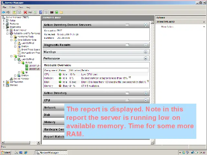Click the Start button

click(x=6, y=152)
